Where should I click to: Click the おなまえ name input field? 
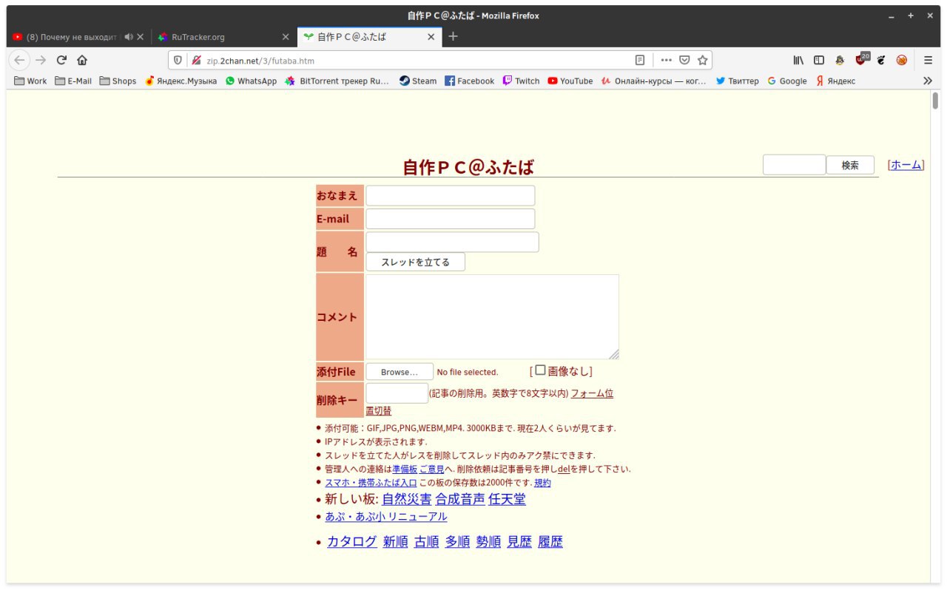pyautogui.click(x=450, y=195)
